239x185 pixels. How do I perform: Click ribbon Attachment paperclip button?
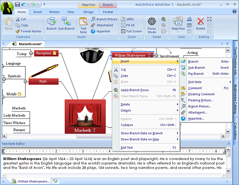coord(102,25)
